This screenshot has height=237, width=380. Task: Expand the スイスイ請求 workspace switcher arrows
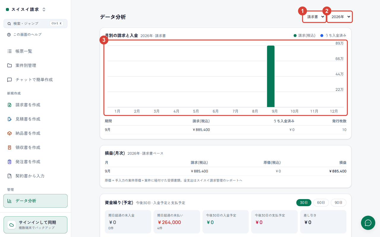pos(44,9)
